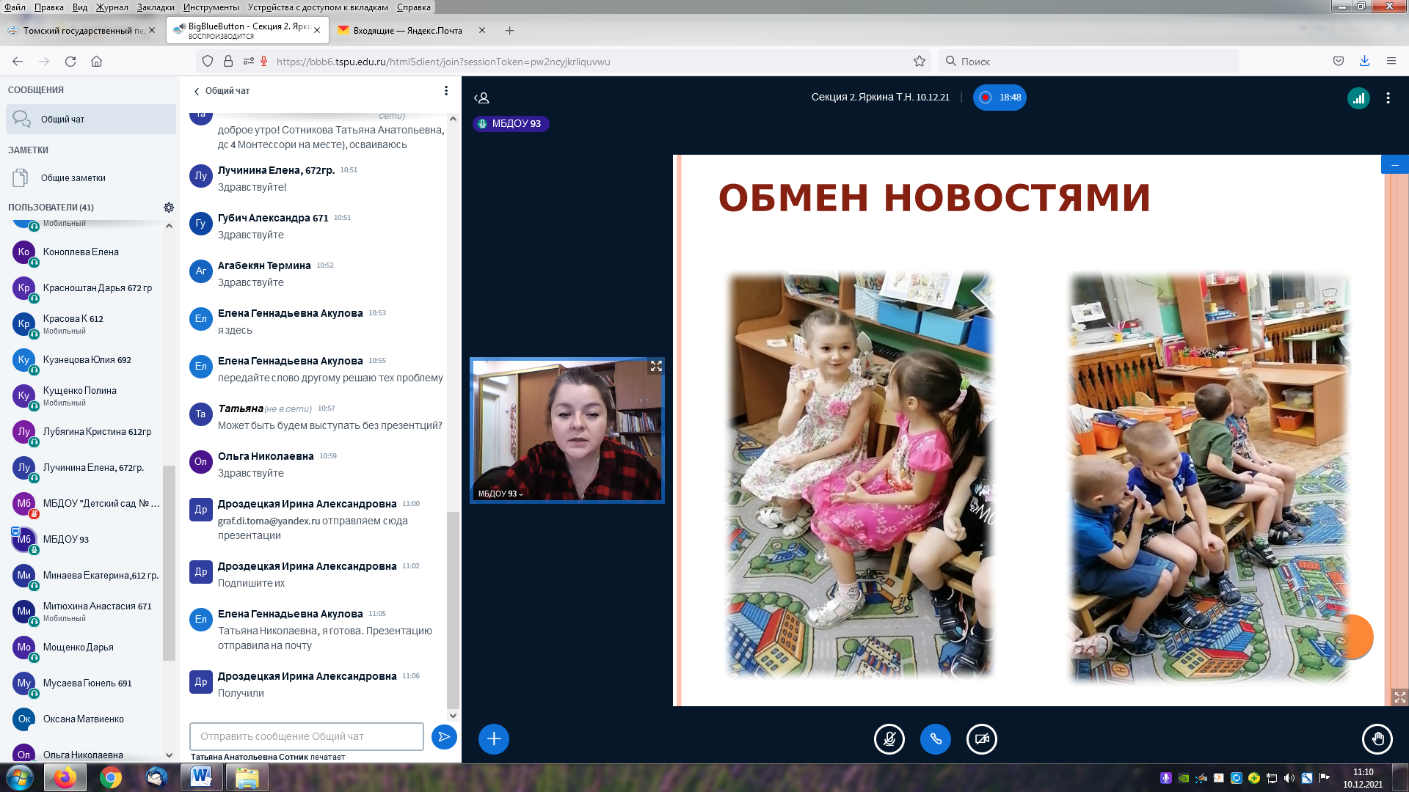Unmute the microphone button
The height and width of the screenshot is (792, 1409).
point(889,738)
